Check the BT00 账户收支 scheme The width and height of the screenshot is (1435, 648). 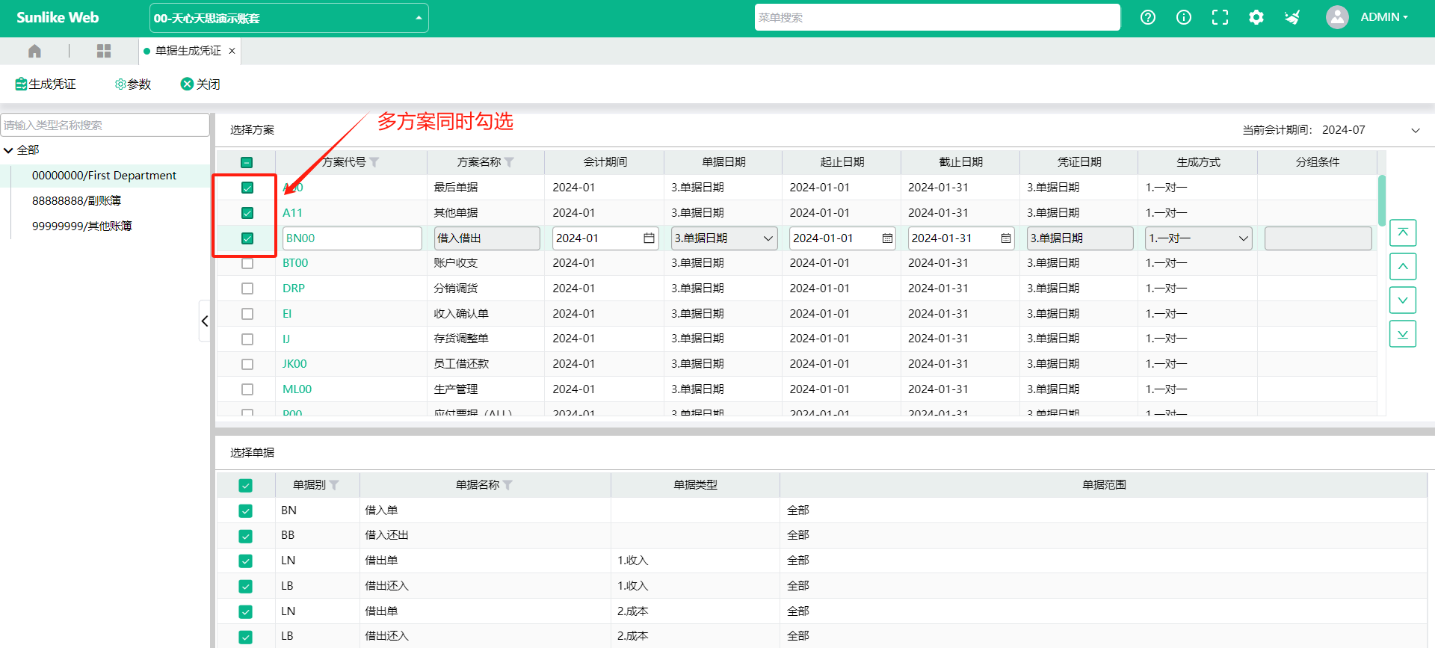click(247, 263)
